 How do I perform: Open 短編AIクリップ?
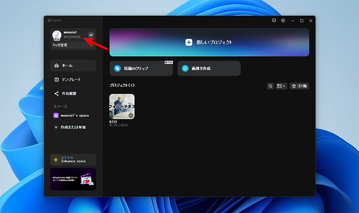coord(141,69)
